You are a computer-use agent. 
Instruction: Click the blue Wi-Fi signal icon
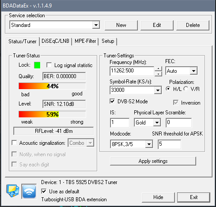29,191
